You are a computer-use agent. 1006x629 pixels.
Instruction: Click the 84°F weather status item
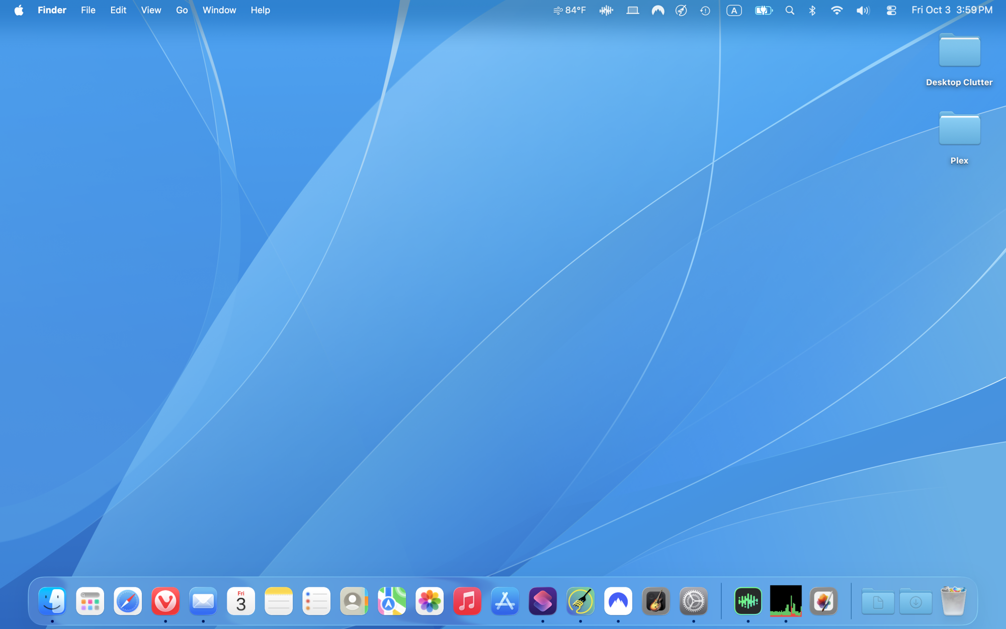pos(569,10)
